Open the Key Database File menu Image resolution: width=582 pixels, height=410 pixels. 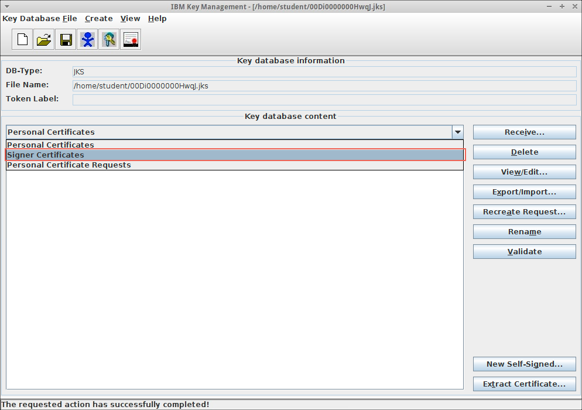point(40,19)
